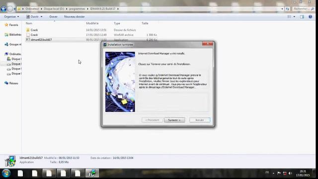Toggle the preview pane icon

point(302,16)
